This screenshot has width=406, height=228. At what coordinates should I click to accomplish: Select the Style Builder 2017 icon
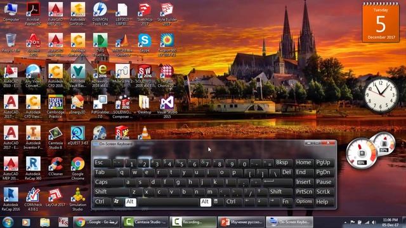(167, 14)
